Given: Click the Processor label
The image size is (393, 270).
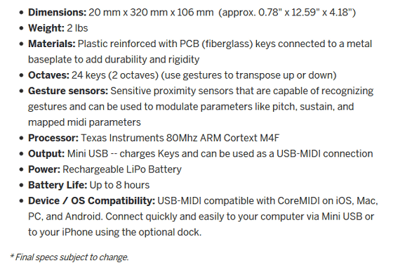Looking at the screenshot, I should click(x=53, y=138).
